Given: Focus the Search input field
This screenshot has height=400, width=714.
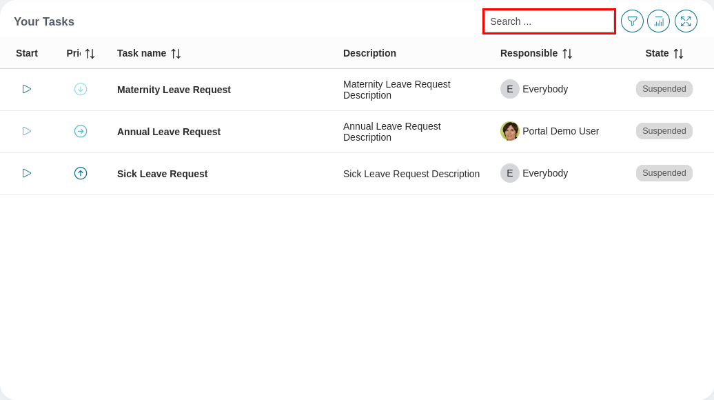Looking at the screenshot, I should click(549, 21).
